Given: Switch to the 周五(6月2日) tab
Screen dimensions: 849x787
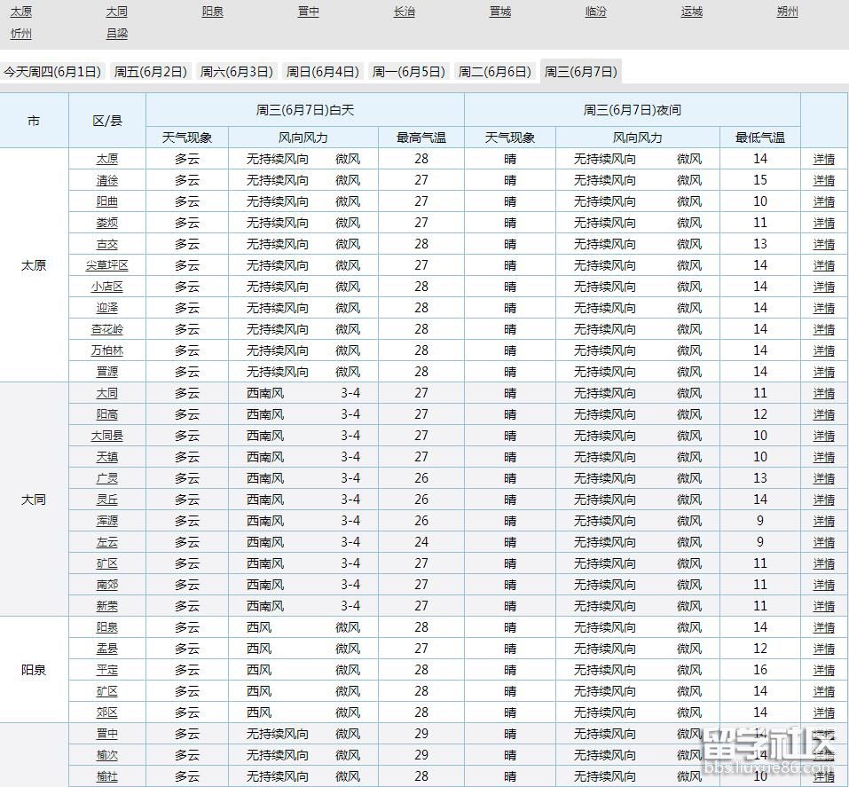Looking at the screenshot, I should click(x=149, y=70).
